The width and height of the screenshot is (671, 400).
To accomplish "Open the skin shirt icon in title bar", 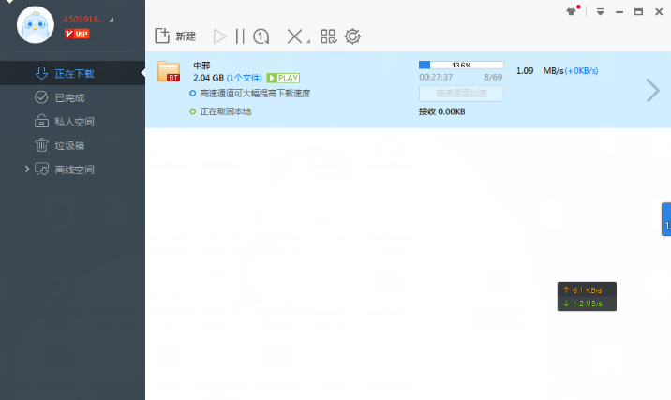I will (x=572, y=11).
